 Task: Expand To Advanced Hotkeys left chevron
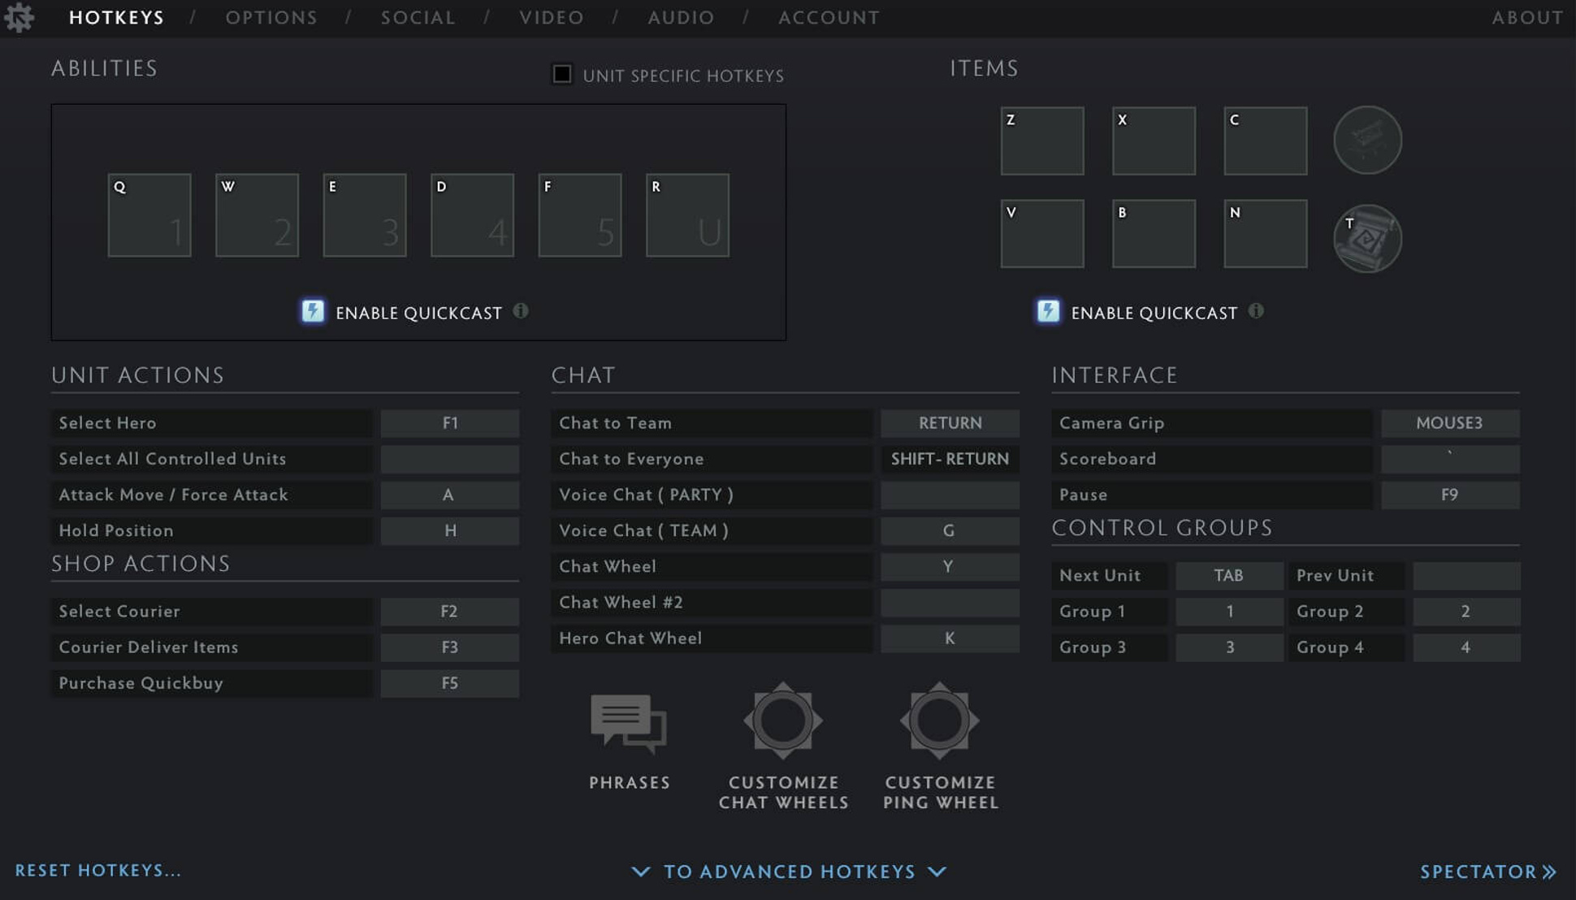click(x=640, y=872)
